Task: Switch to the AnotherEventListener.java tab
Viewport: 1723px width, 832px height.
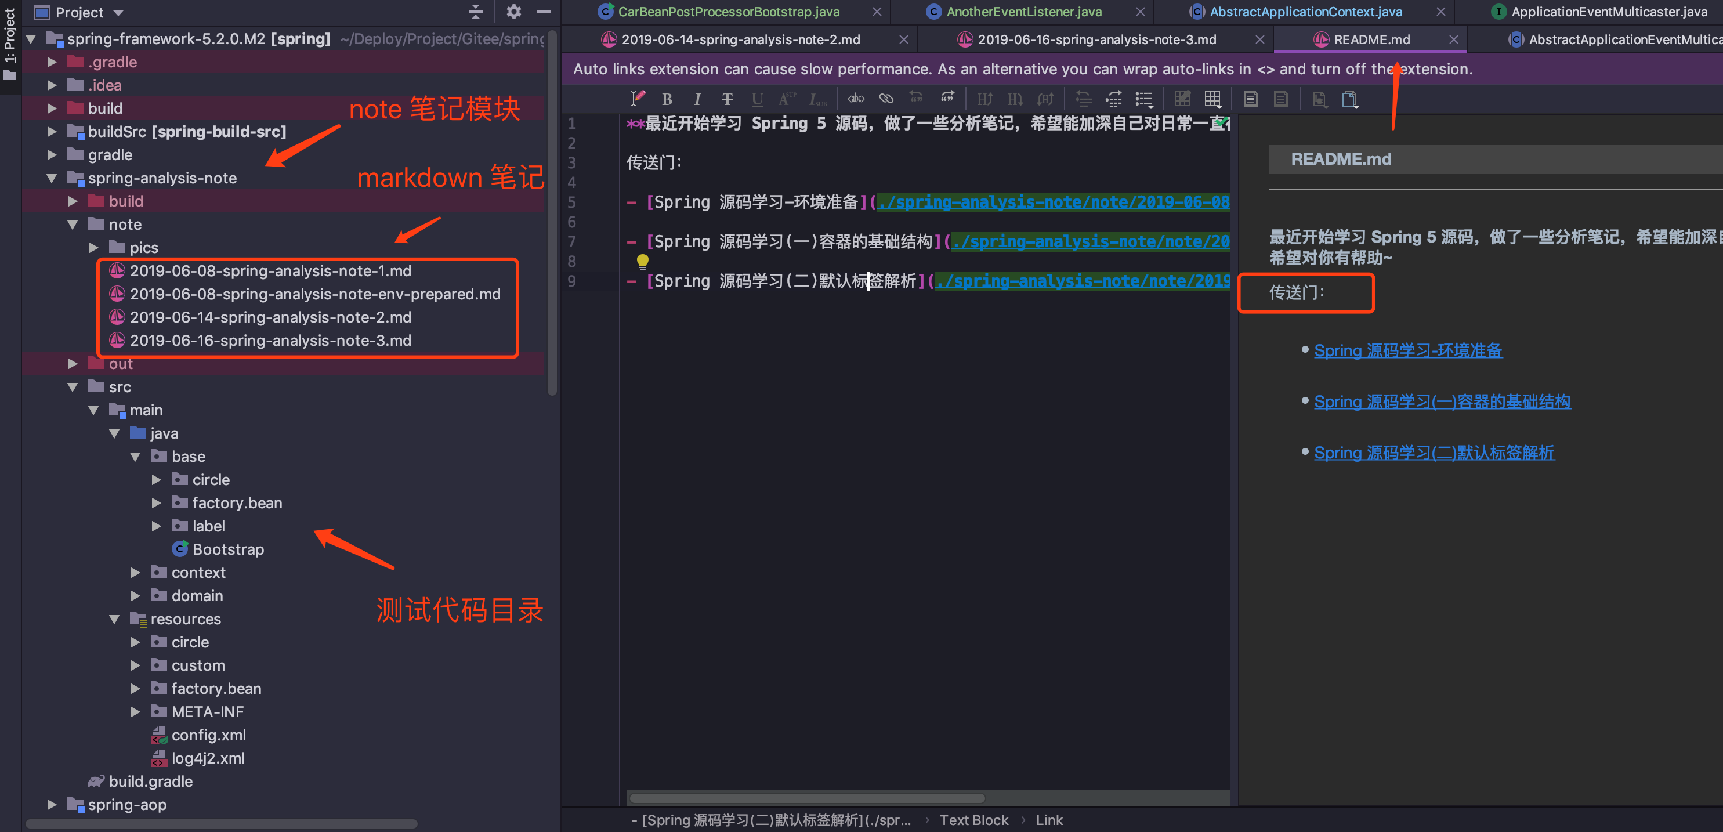Action: [x=1023, y=12]
